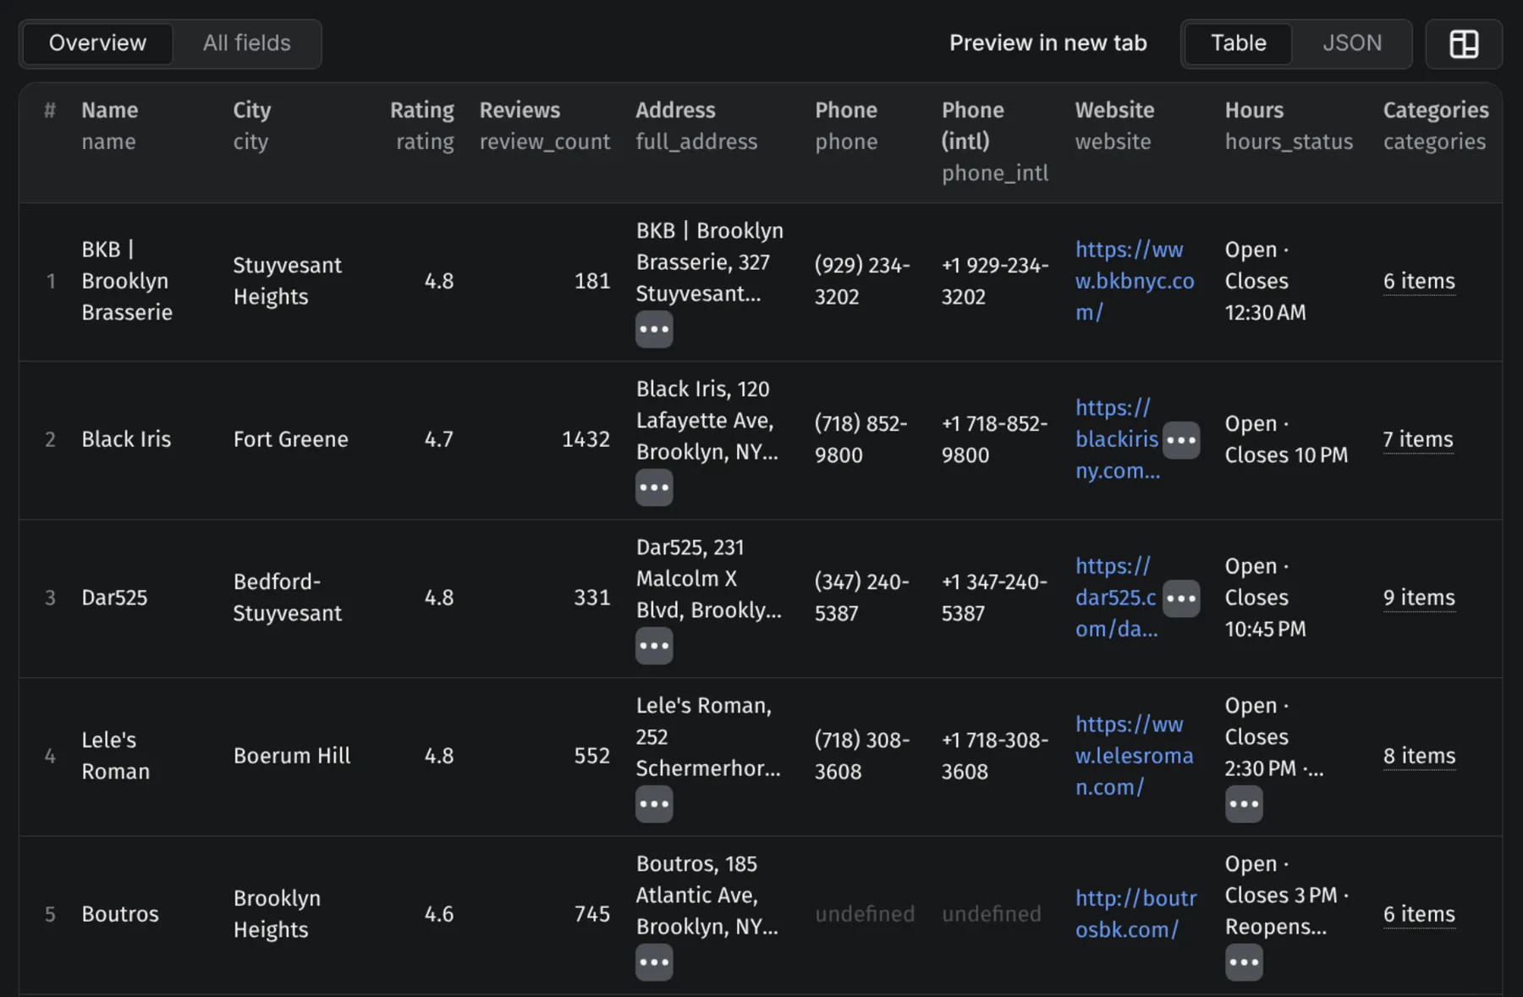Expand the Boutros address ellipsis

pyautogui.click(x=654, y=962)
